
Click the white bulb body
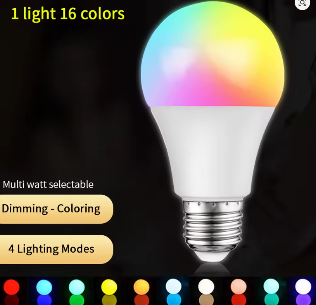212,151
